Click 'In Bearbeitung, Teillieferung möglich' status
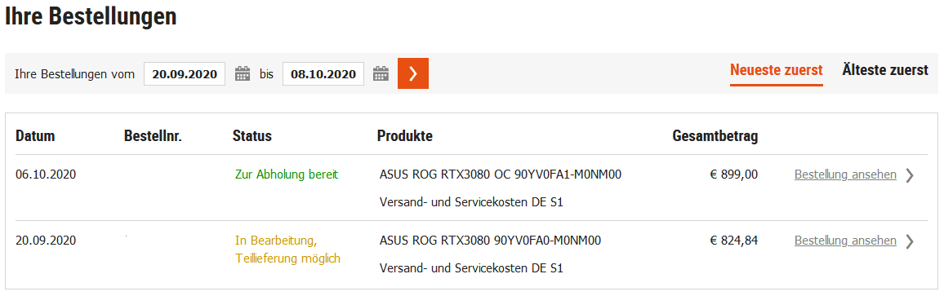This screenshot has height=296, width=944. [x=287, y=250]
